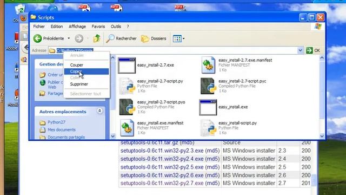Toggle the Dossiers folder pane
The width and height of the screenshot is (346, 195).
point(154,38)
